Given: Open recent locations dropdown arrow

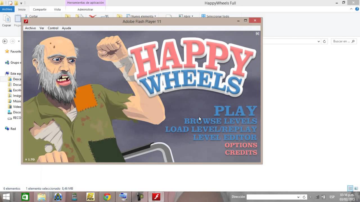Looking at the screenshot, I should [x=19, y=41].
